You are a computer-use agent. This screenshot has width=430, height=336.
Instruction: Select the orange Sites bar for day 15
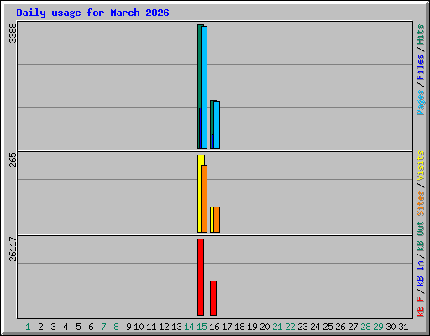204,199
